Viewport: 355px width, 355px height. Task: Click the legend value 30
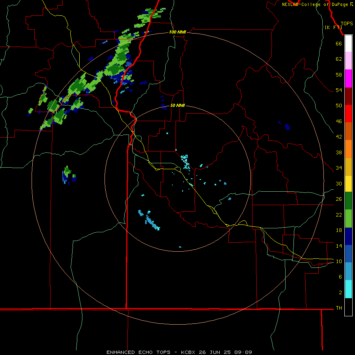[x=339, y=183]
